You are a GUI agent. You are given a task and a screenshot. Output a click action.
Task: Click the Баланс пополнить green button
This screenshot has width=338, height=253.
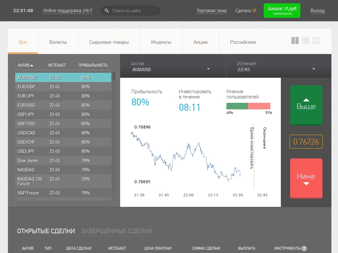pos(282,11)
